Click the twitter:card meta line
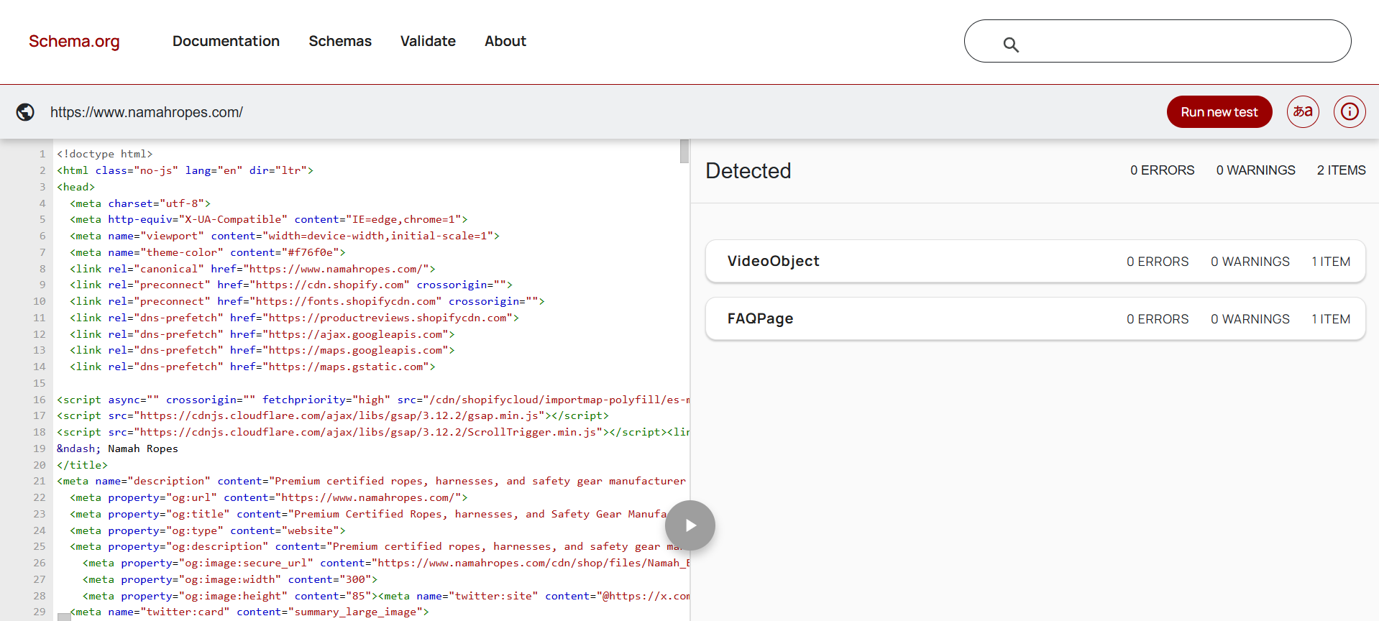 coord(249,612)
